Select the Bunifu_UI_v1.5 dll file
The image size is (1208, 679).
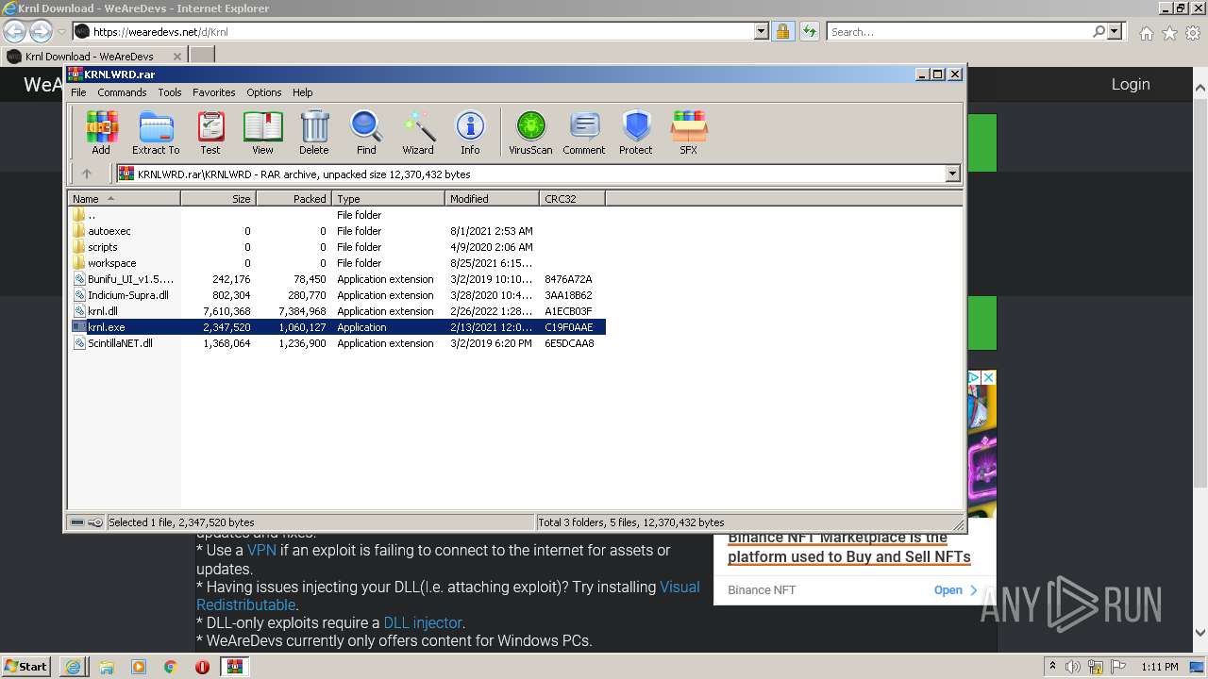pyautogui.click(x=336, y=279)
